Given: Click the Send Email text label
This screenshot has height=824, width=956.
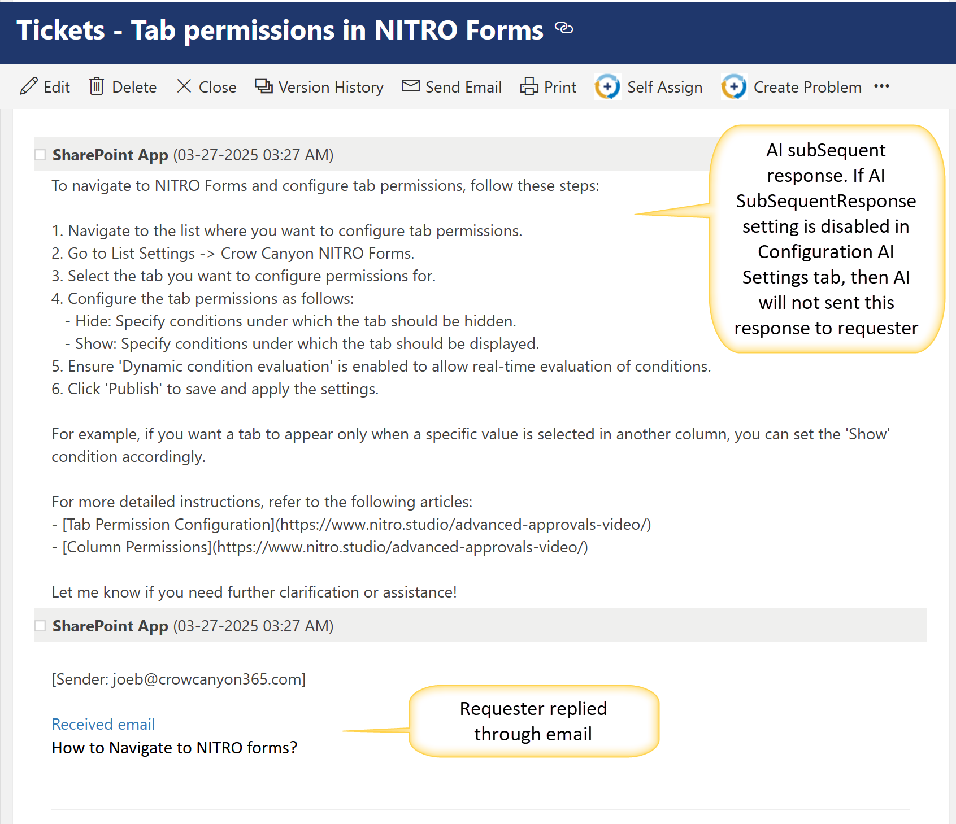Looking at the screenshot, I should point(463,88).
